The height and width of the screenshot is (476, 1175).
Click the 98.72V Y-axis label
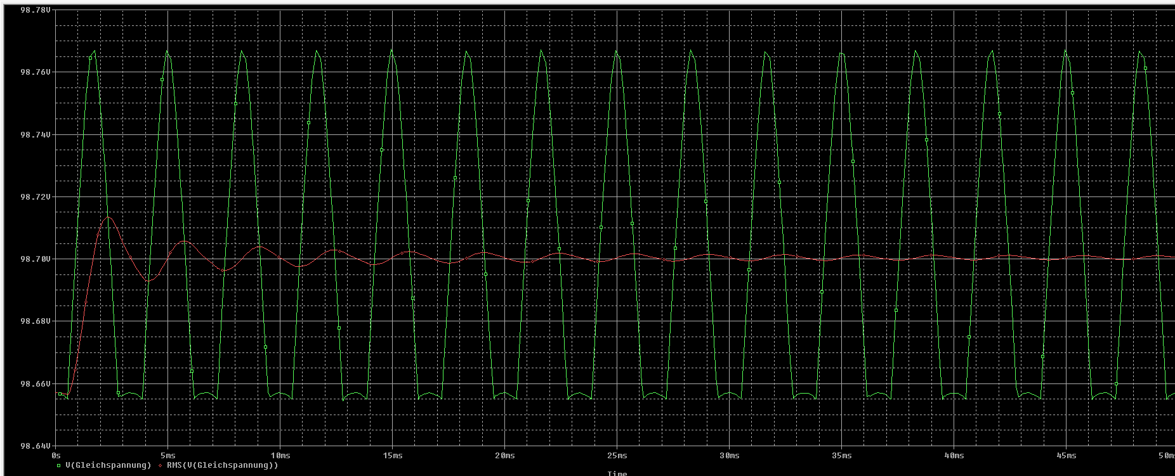pos(36,196)
